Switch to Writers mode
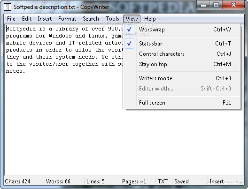The image size is (248, 189). point(182,78)
